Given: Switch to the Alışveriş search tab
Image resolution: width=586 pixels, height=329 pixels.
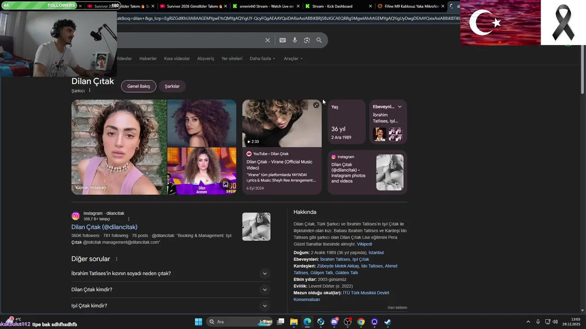Looking at the screenshot, I should pyautogui.click(x=206, y=58).
